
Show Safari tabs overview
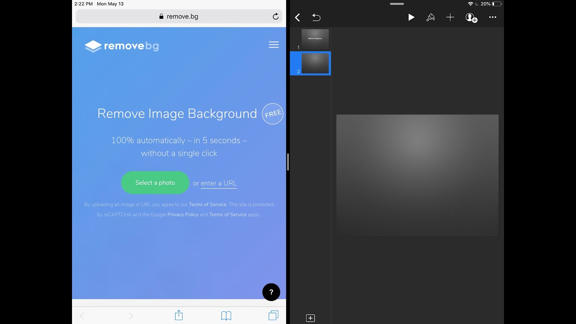click(x=273, y=315)
